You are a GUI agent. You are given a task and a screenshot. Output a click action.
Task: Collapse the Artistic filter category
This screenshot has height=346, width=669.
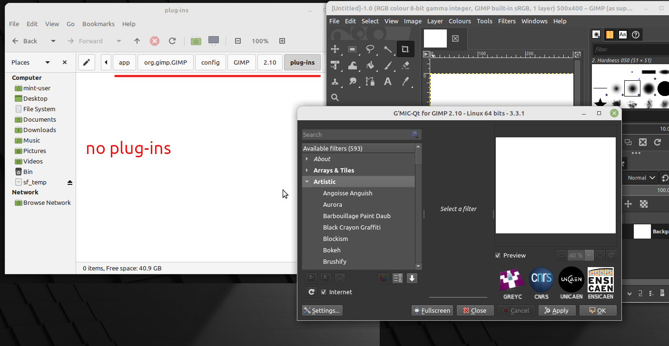click(307, 182)
